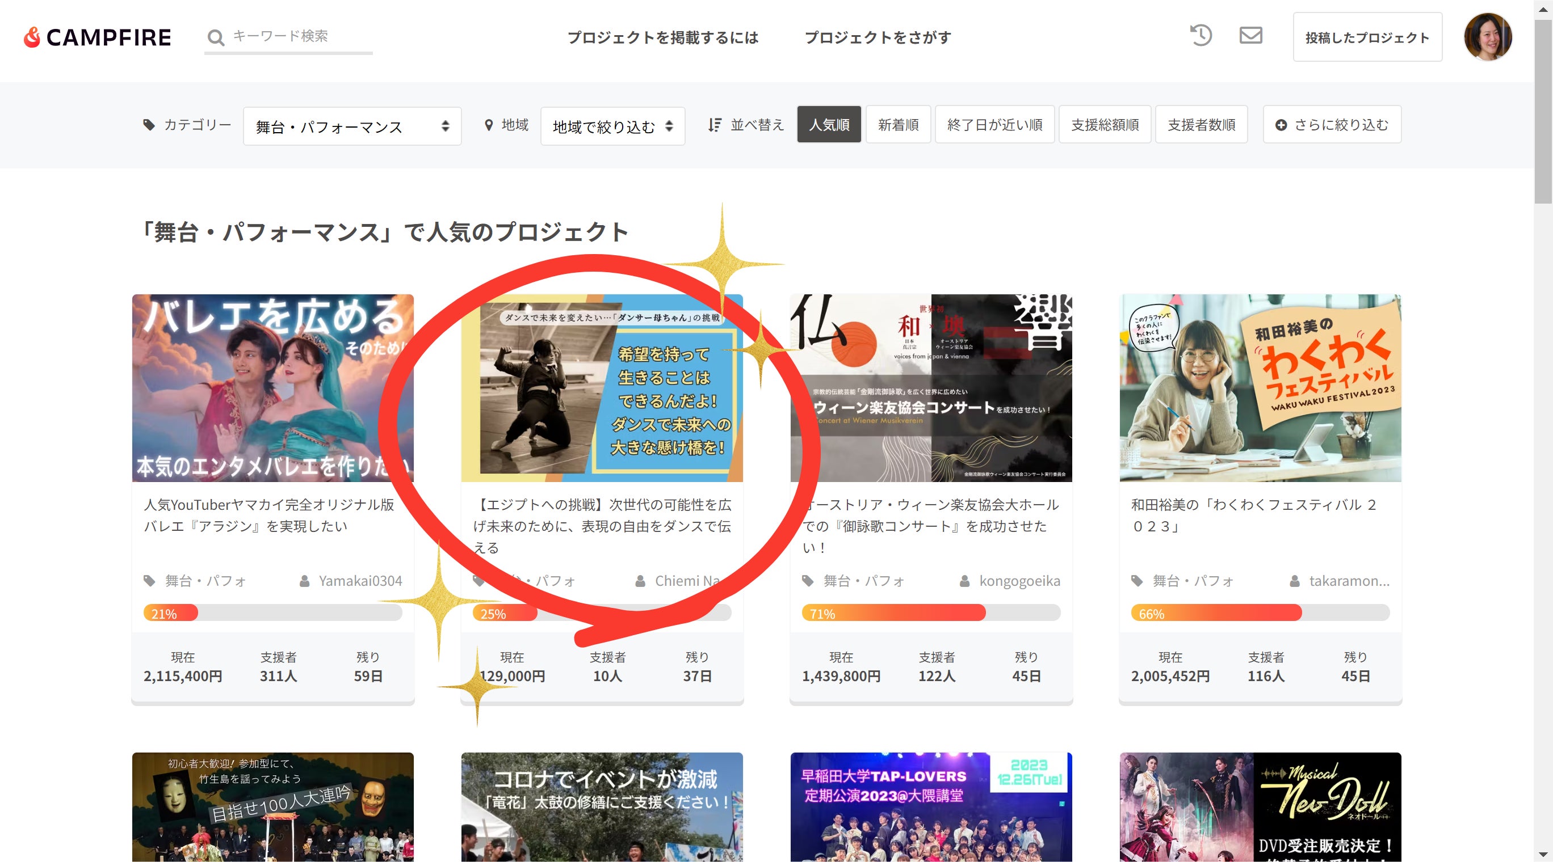Open the 地域で絞り込む dropdown
The width and height of the screenshot is (1553, 862).
(x=612, y=126)
